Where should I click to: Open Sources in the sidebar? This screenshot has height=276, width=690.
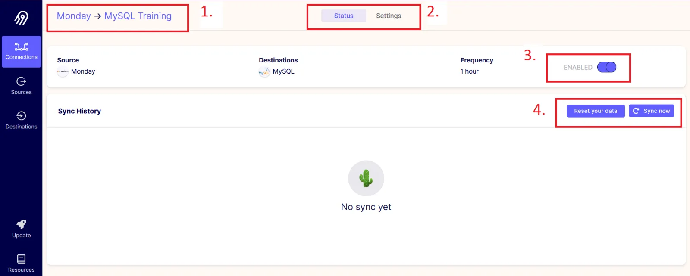point(21,86)
